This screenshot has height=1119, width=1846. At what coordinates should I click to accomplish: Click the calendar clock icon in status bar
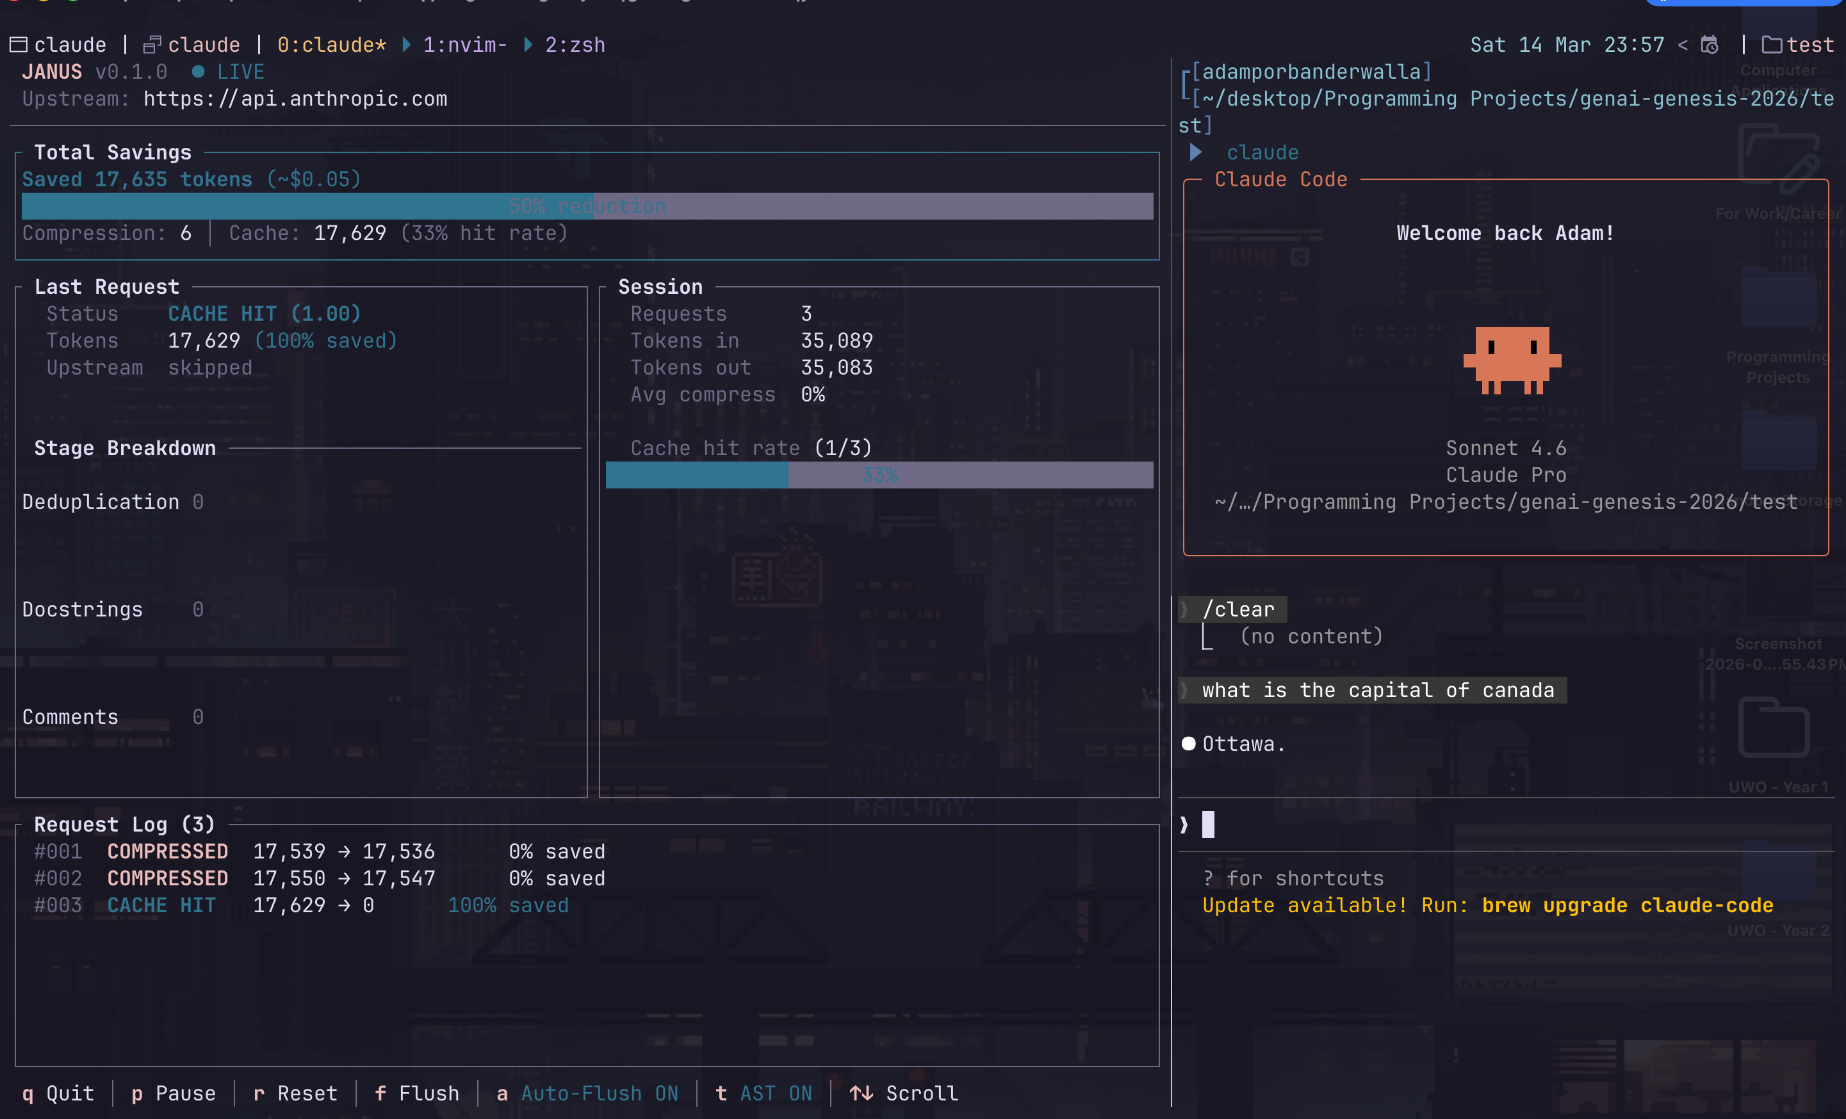1710,45
